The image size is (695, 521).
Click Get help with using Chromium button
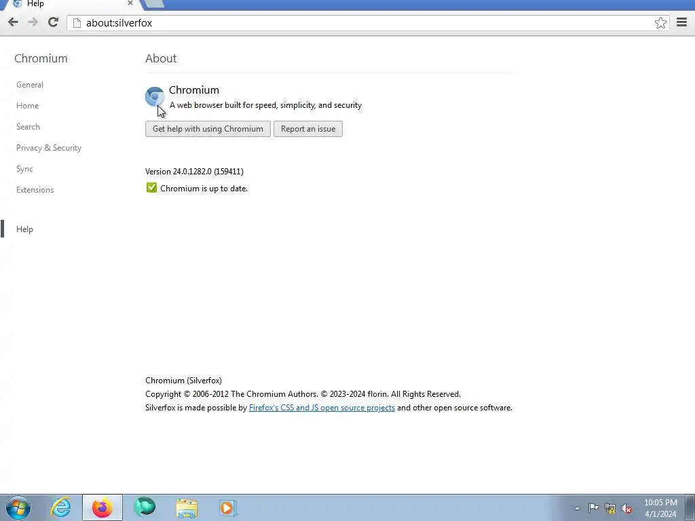208,129
